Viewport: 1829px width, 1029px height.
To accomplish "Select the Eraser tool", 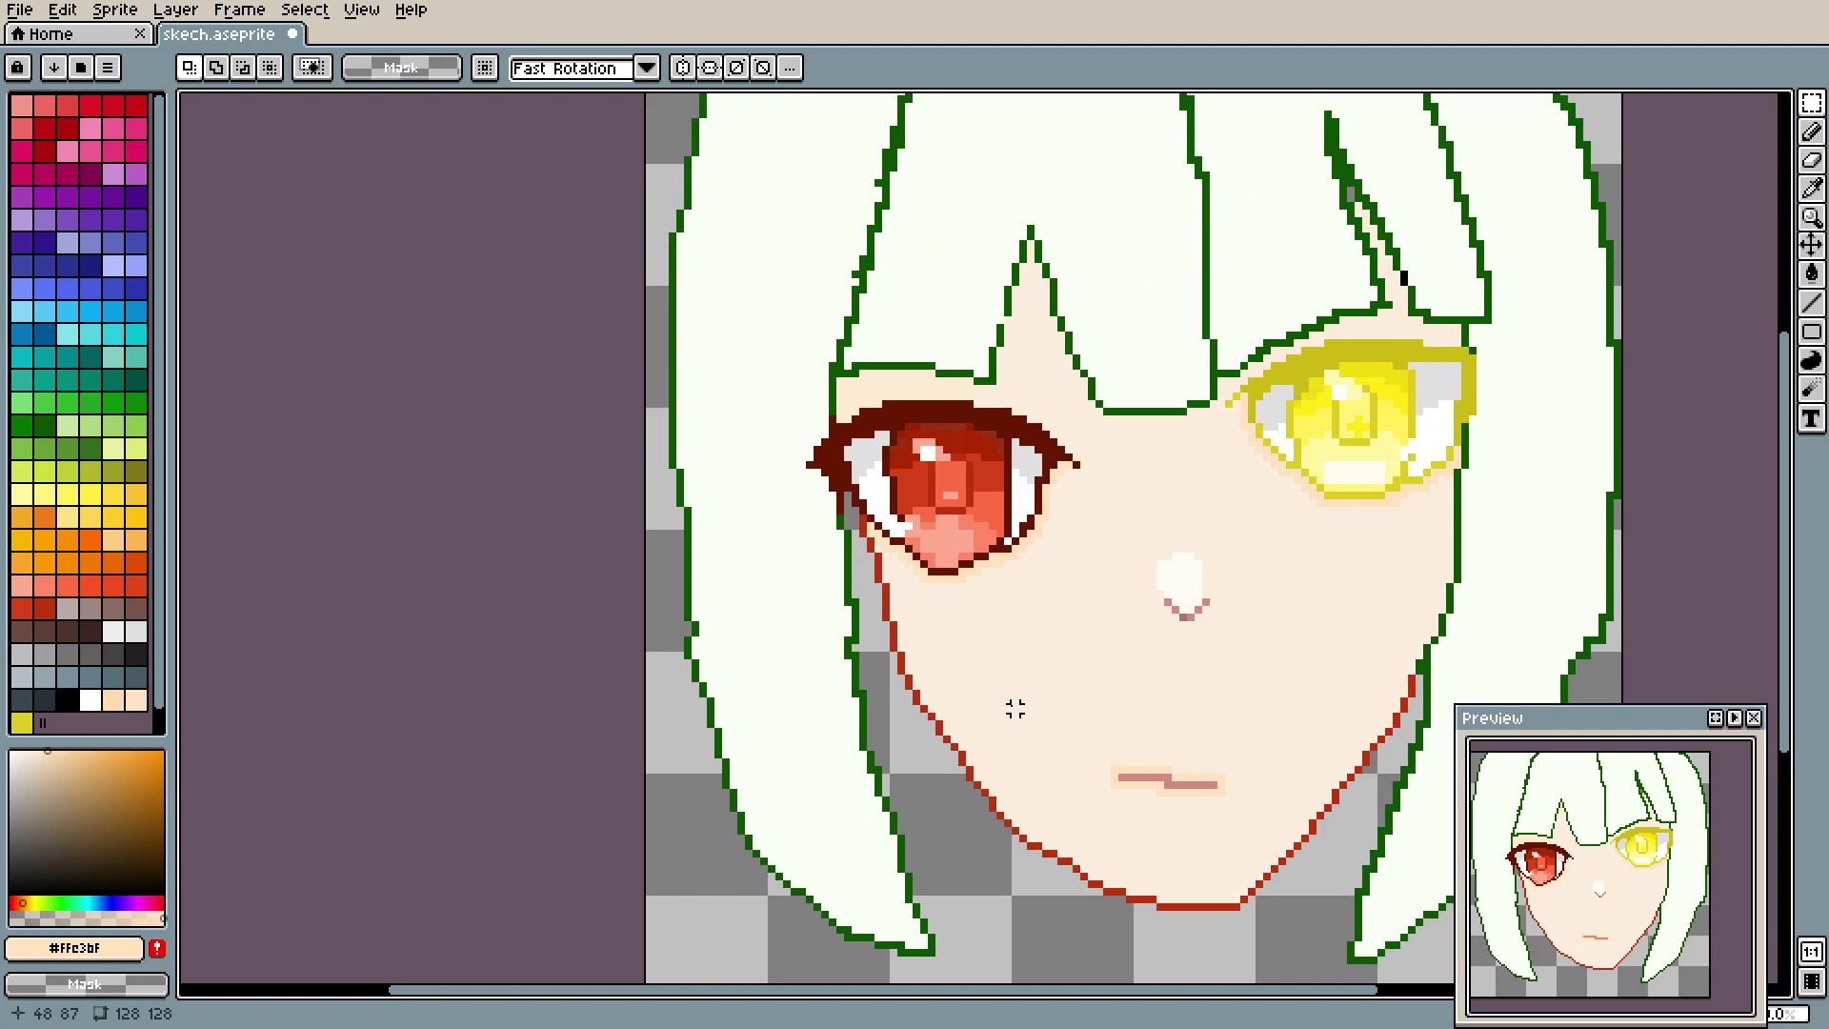I will point(1811,160).
